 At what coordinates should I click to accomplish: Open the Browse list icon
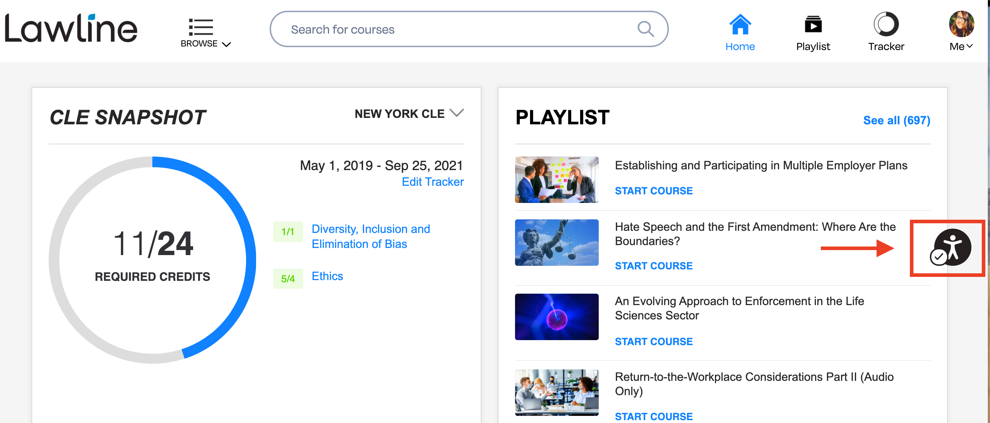tap(201, 27)
